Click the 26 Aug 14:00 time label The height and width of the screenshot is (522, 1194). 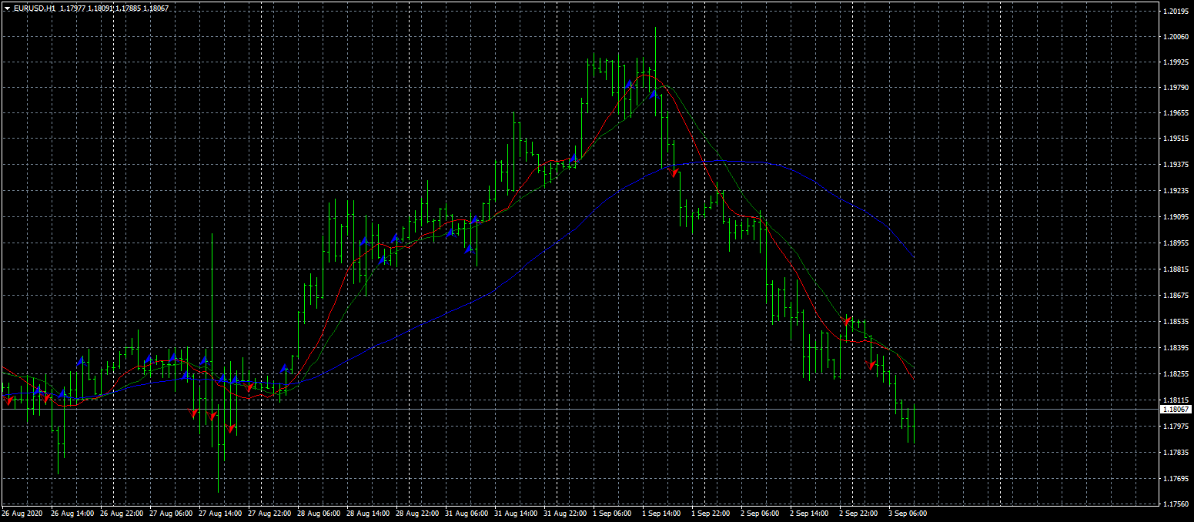point(72,514)
